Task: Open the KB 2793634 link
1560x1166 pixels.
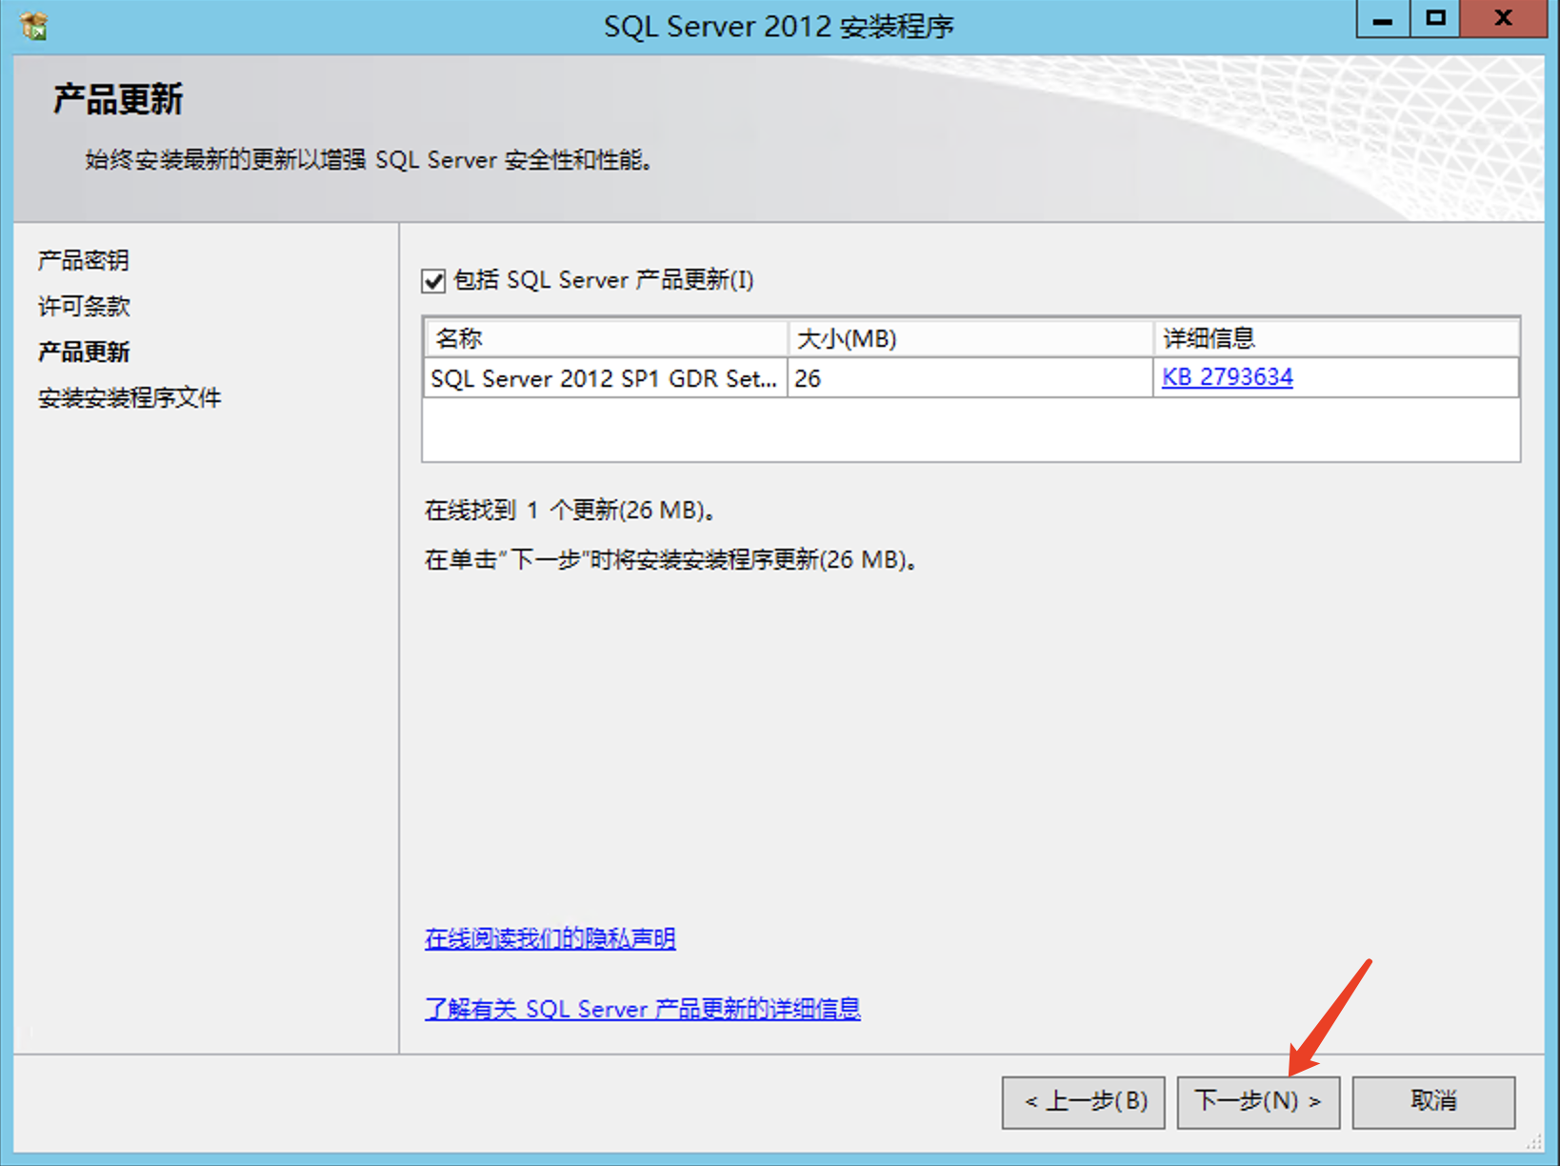Action: point(1227,377)
